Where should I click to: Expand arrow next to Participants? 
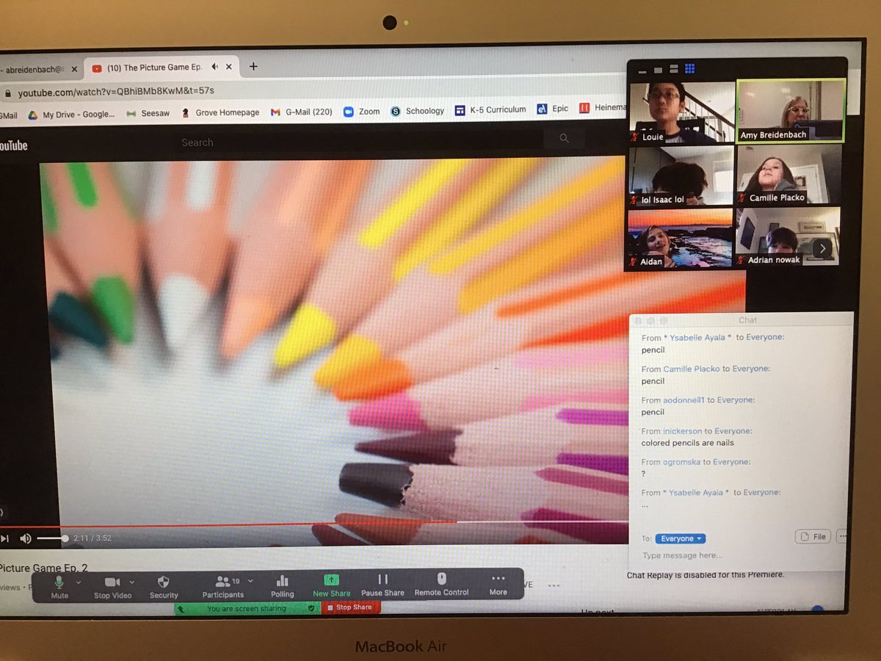point(250,581)
